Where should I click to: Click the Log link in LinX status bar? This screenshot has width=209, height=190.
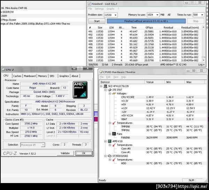pyautogui.click(x=201, y=65)
